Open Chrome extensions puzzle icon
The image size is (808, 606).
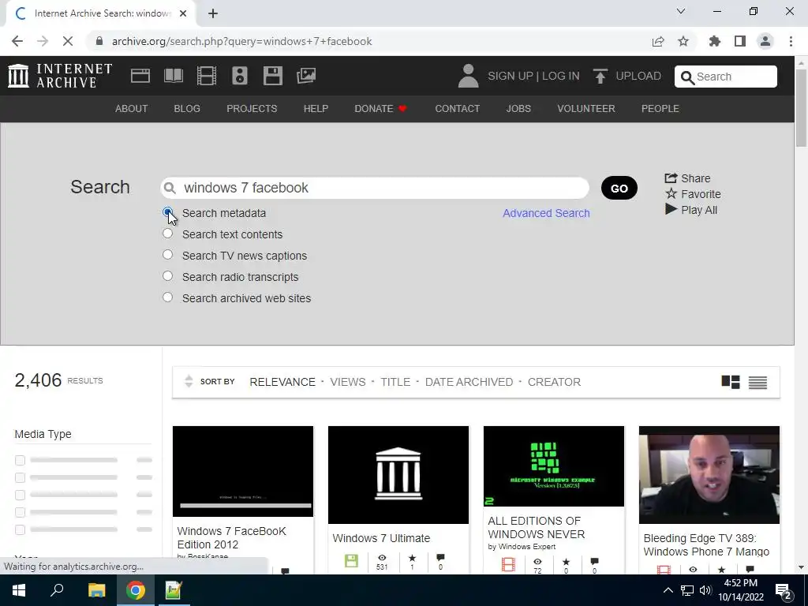[715, 41]
